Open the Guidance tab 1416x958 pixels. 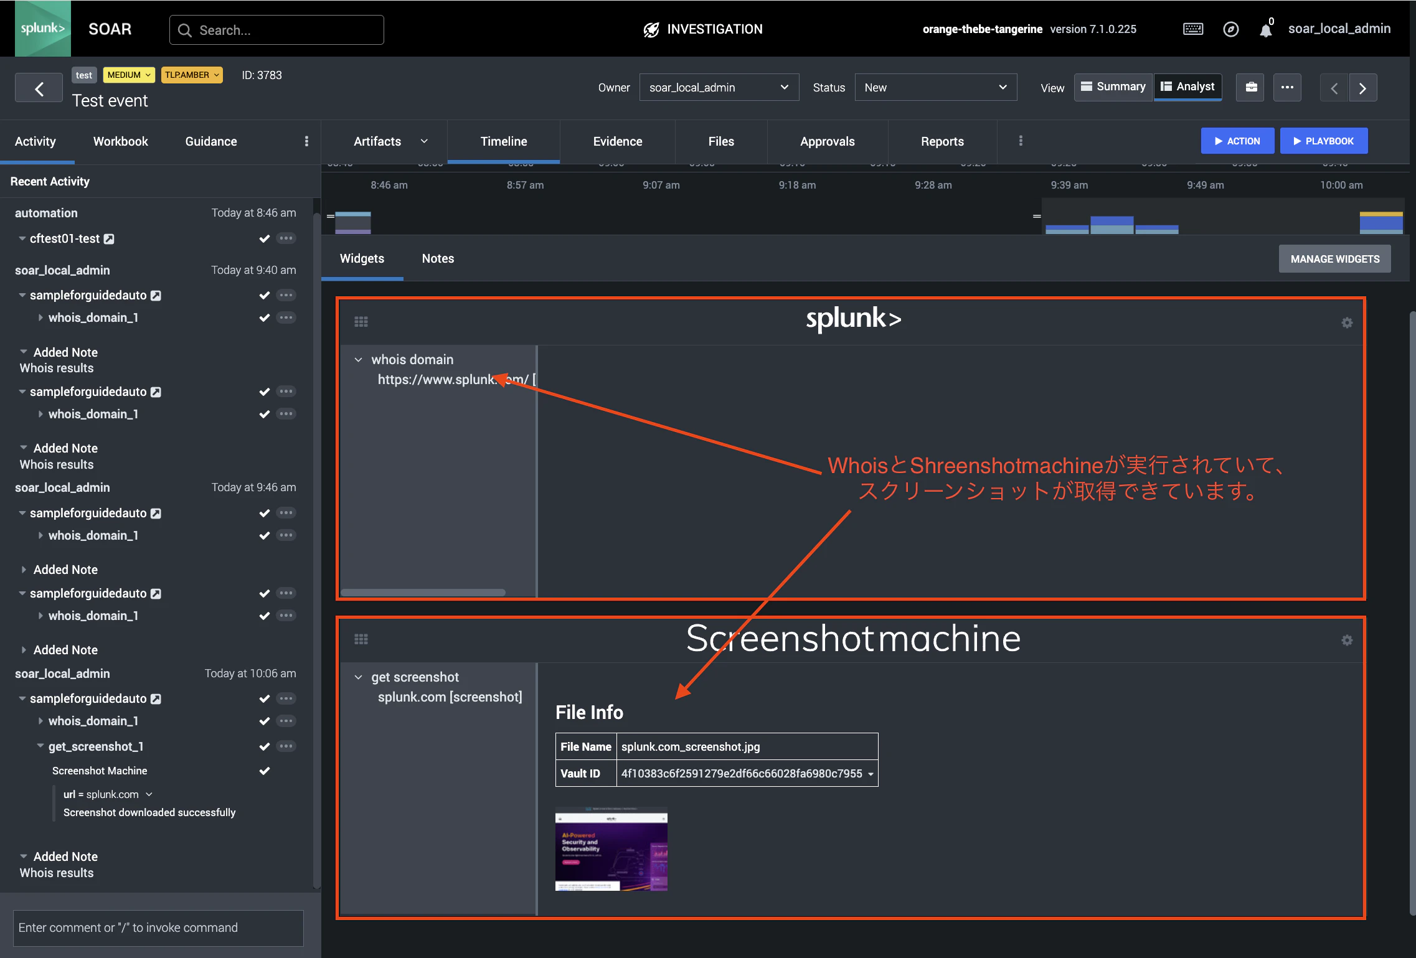pos(211,141)
